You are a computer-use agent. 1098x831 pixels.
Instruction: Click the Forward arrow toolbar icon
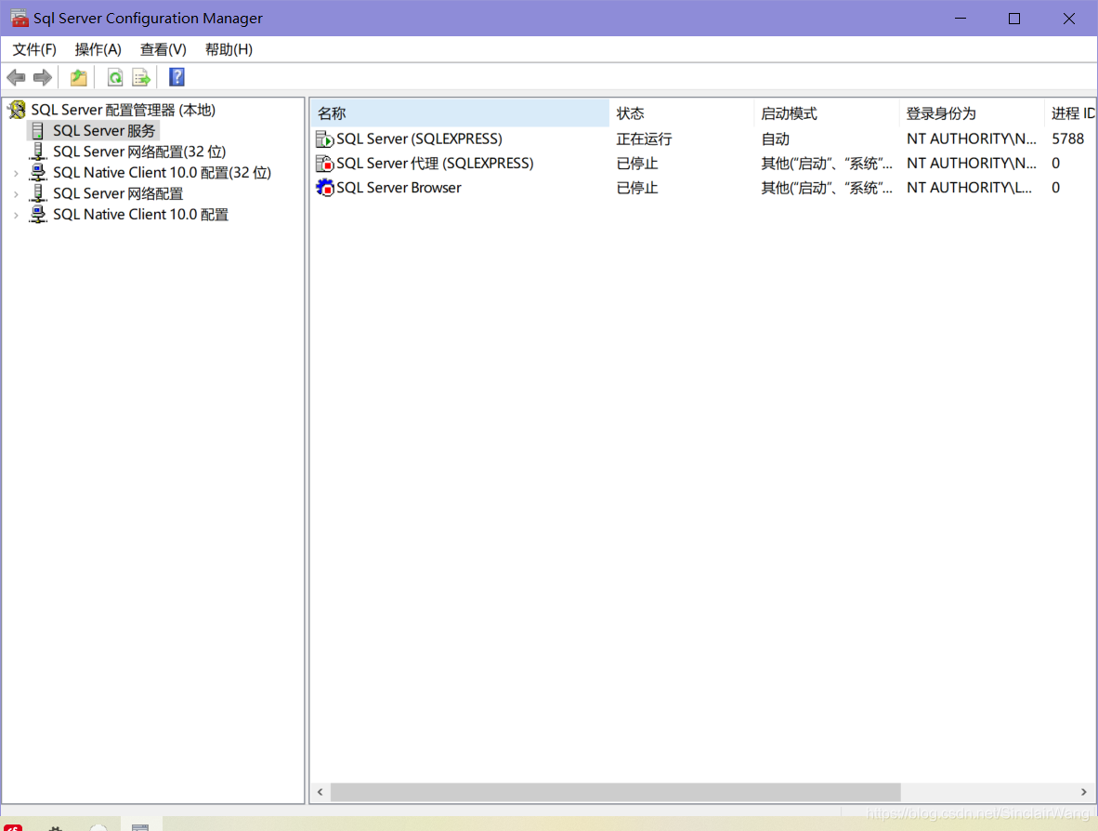point(43,78)
